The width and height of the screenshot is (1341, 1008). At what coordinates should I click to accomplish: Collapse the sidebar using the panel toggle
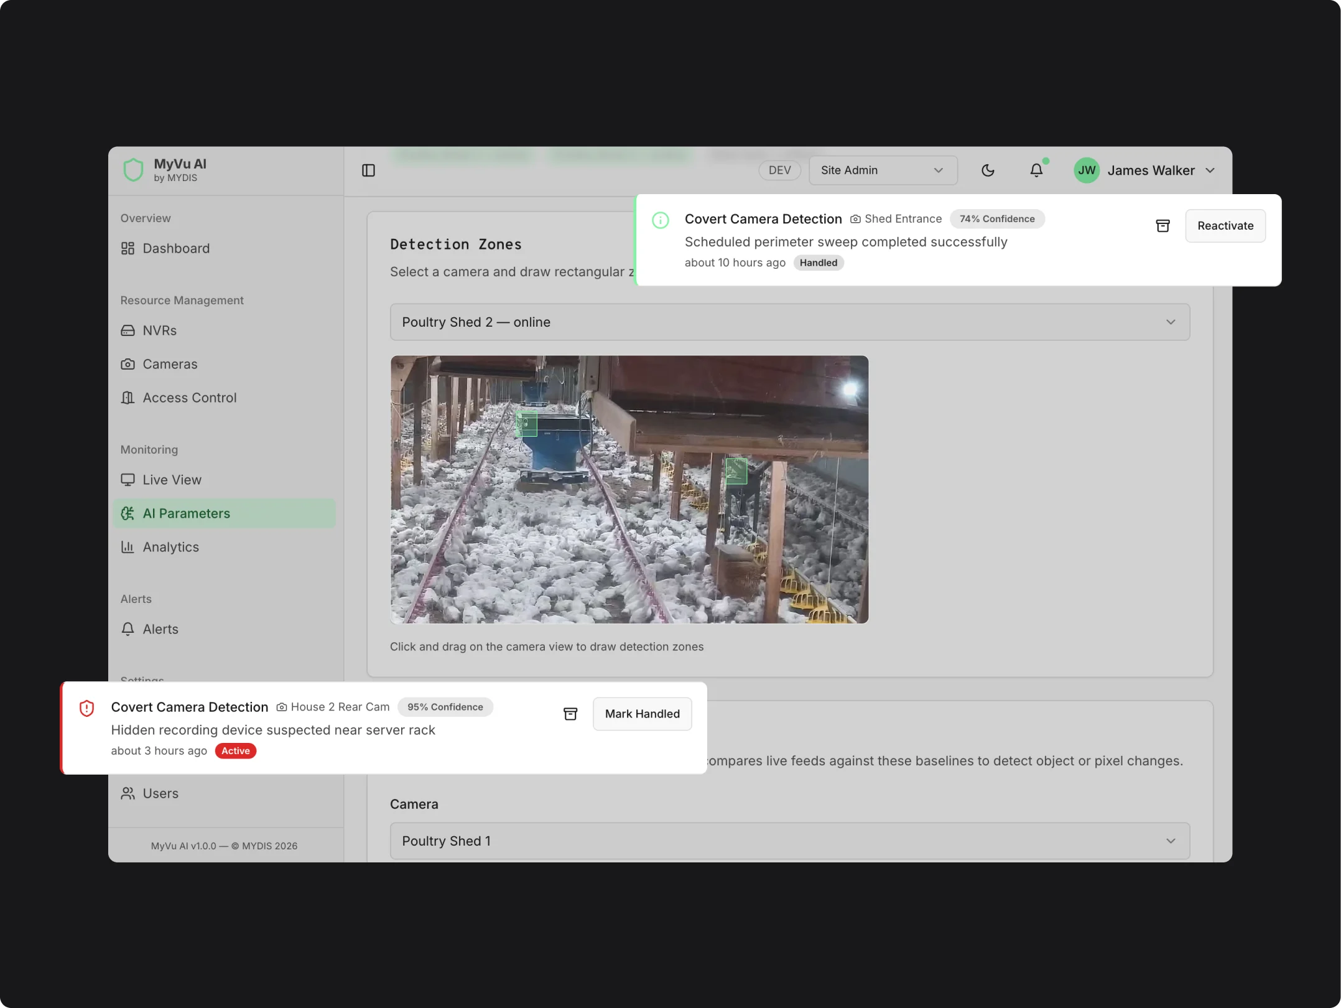368,170
